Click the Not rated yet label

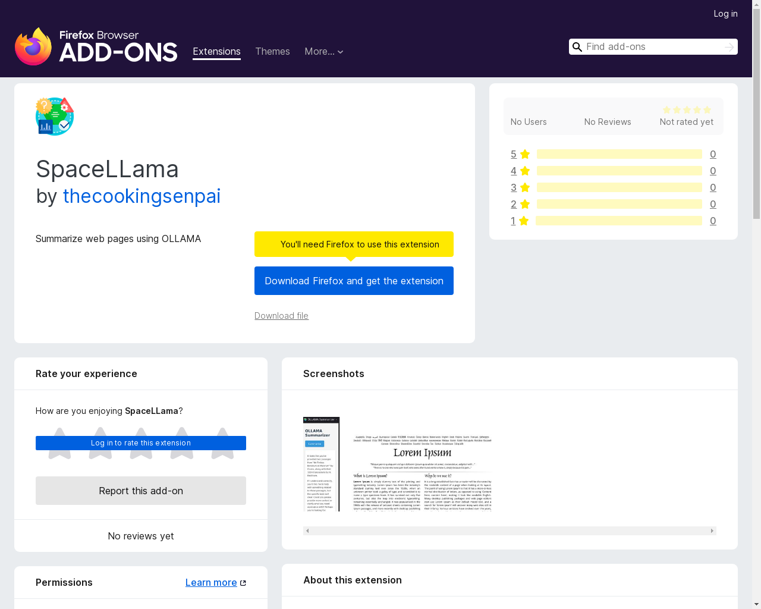click(x=687, y=122)
